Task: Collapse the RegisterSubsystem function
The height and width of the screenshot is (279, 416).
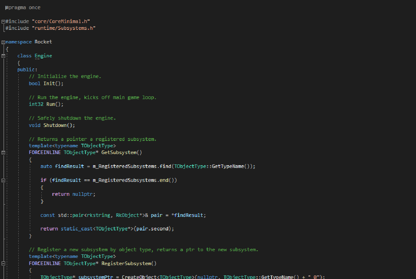Action: (3, 263)
